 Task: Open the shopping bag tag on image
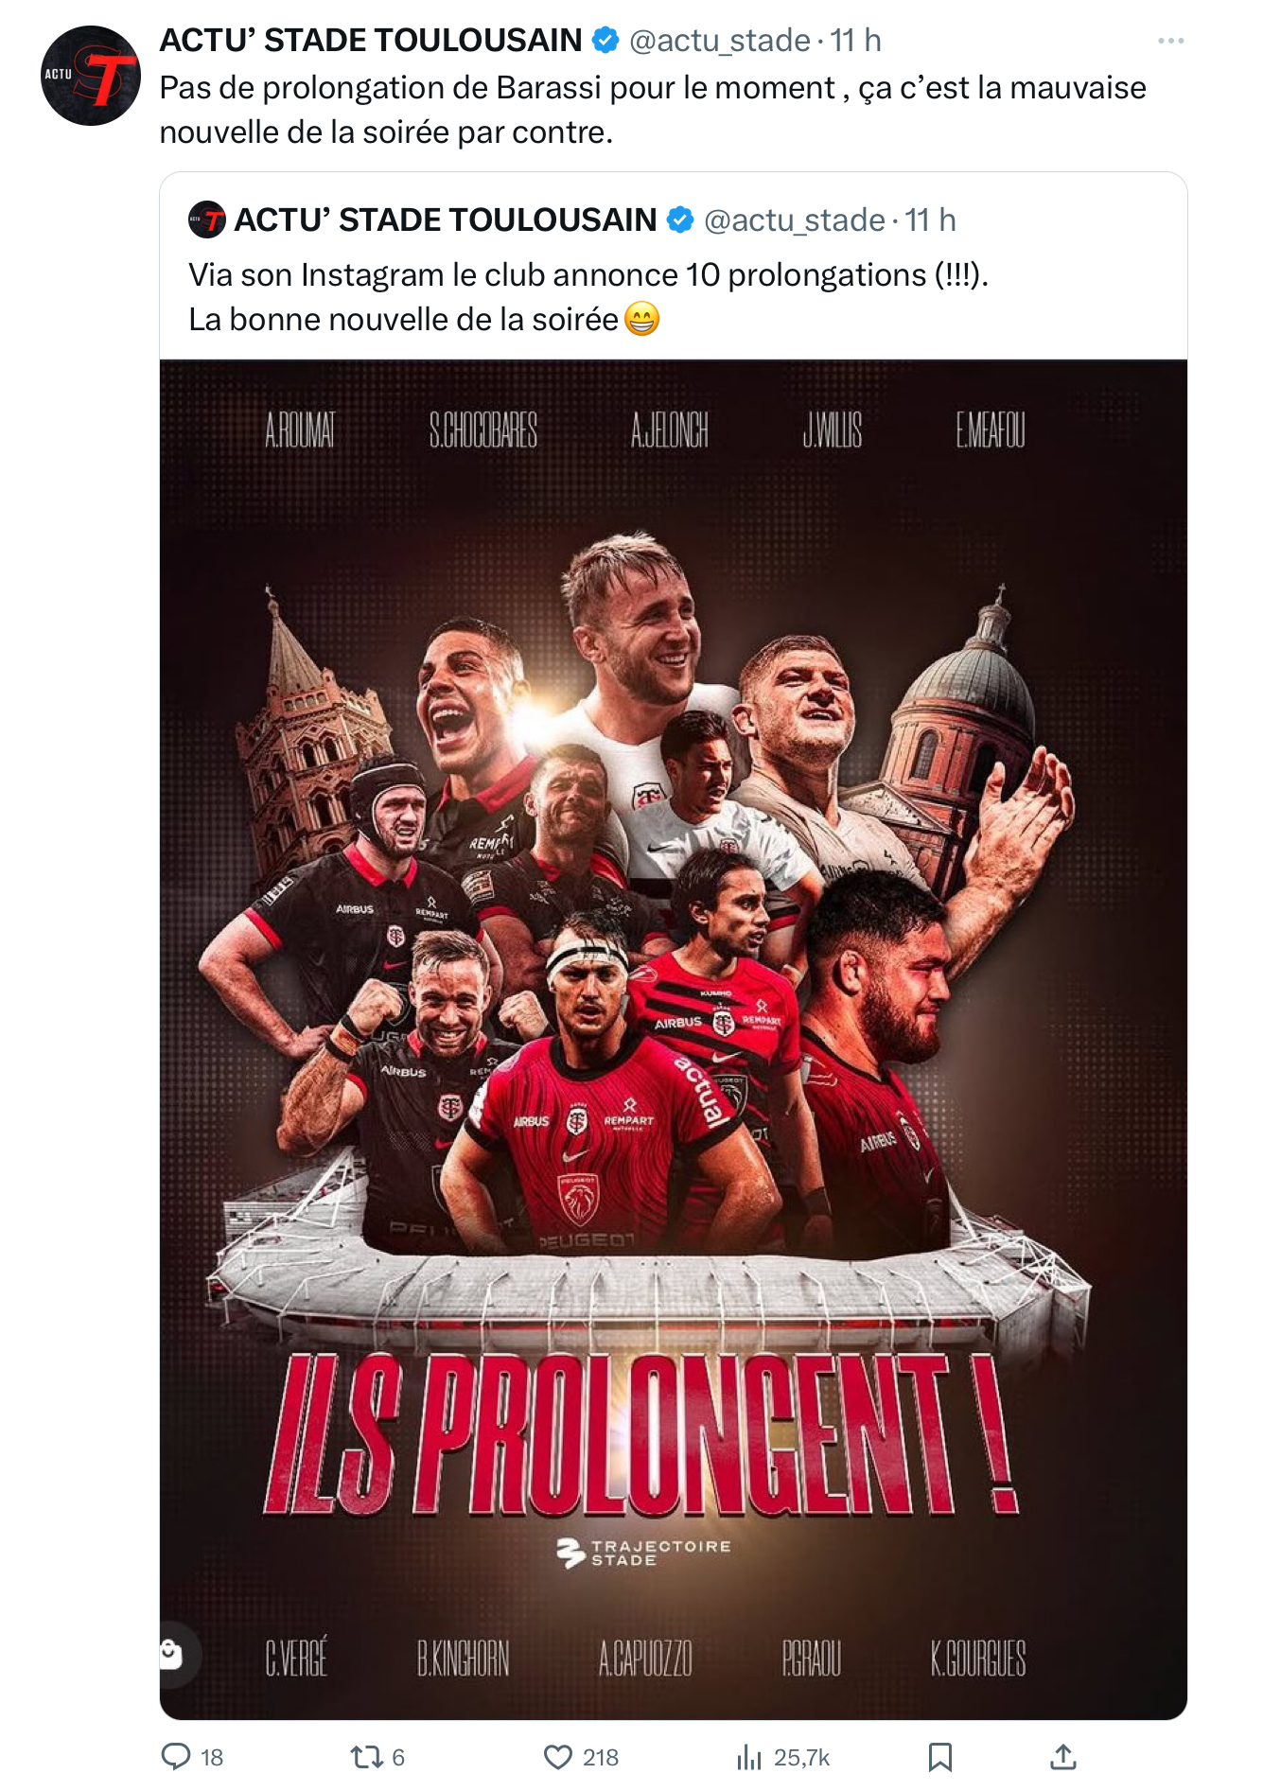click(171, 1654)
